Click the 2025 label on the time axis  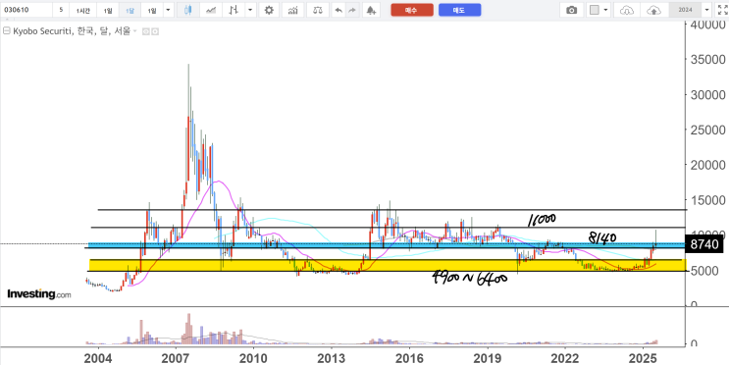[x=643, y=358]
